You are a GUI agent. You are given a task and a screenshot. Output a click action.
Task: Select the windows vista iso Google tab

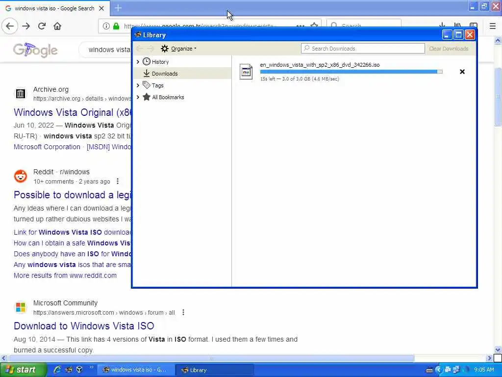(55, 8)
